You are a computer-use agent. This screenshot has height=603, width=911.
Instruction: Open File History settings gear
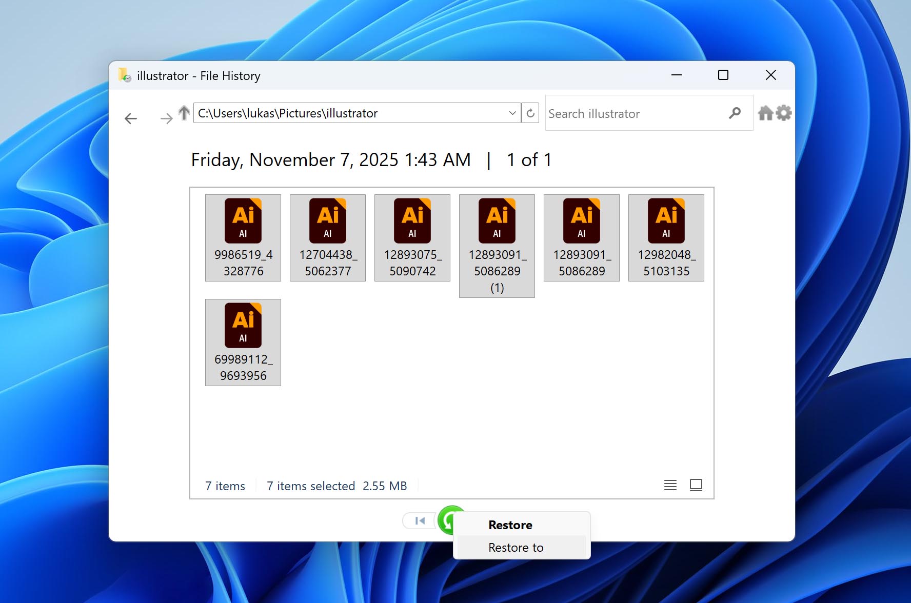click(784, 113)
